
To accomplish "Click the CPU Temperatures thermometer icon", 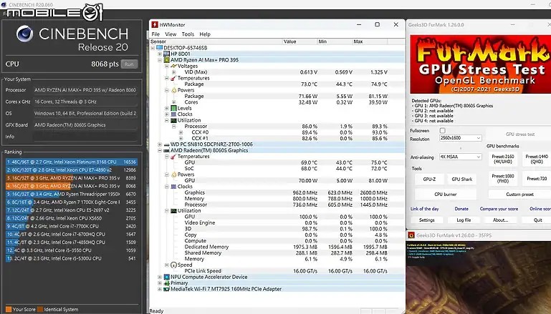I will click(x=174, y=78).
